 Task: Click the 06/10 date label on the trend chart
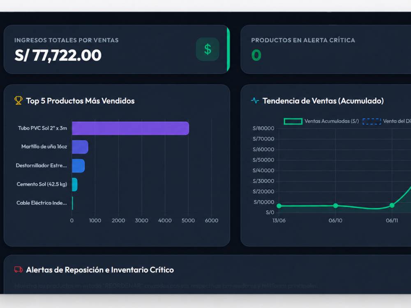335,221
